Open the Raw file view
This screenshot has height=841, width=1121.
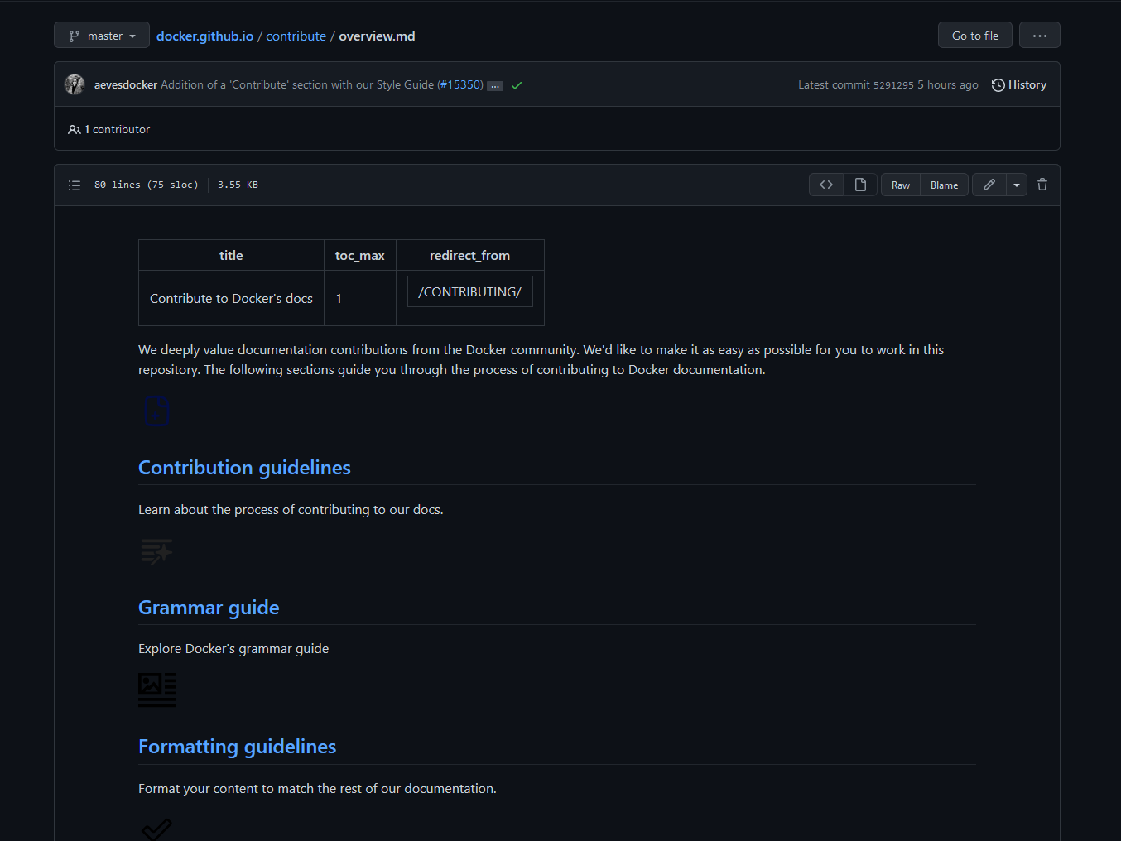click(x=901, y=185)
